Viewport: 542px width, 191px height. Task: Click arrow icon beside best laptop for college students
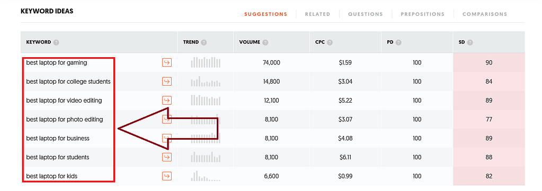pos(167,81)
